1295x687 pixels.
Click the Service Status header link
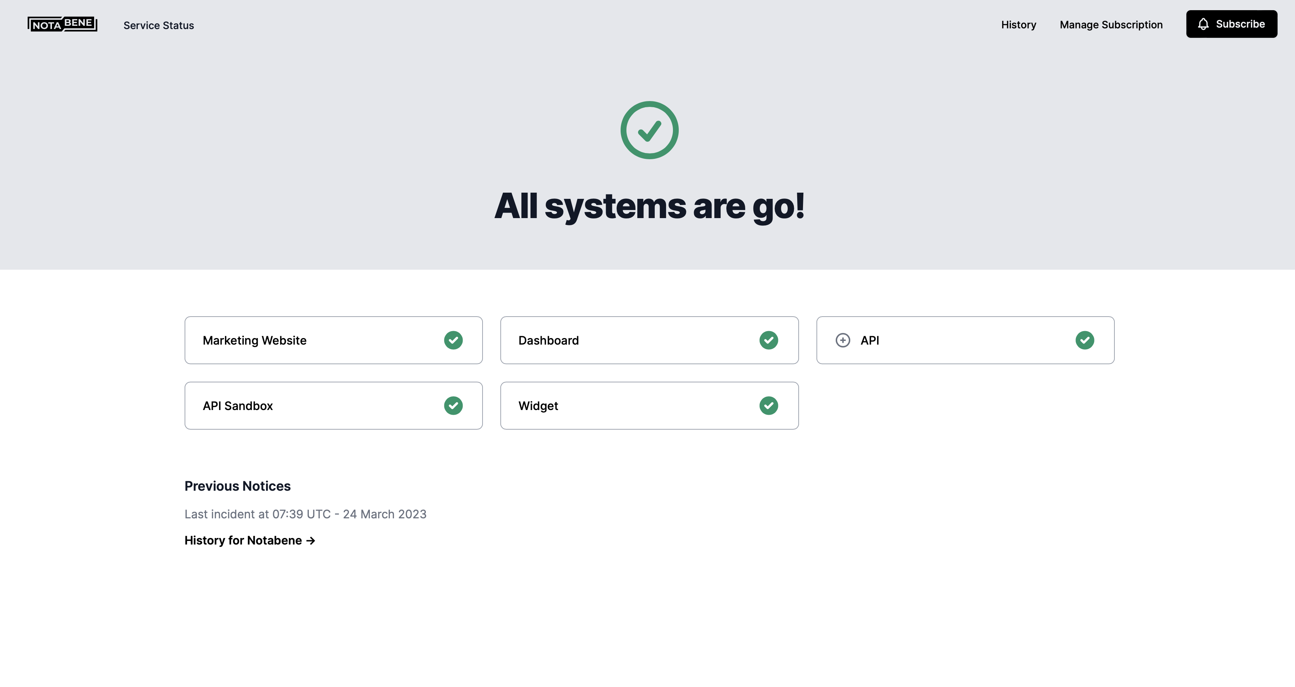coord(158,25)
